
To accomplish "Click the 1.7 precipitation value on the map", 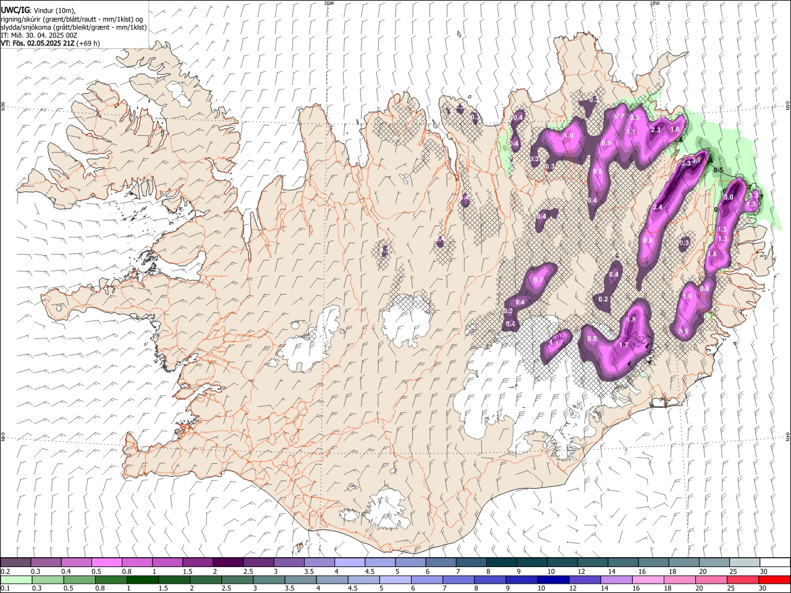I will pyautogui.click(x=624, y=345).
